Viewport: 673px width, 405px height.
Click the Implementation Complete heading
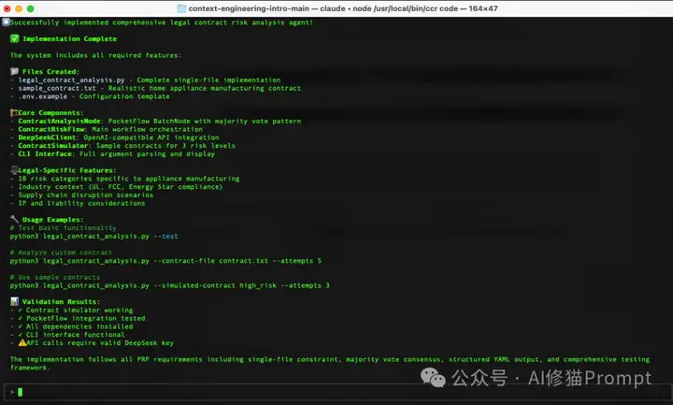coord(69,38)
